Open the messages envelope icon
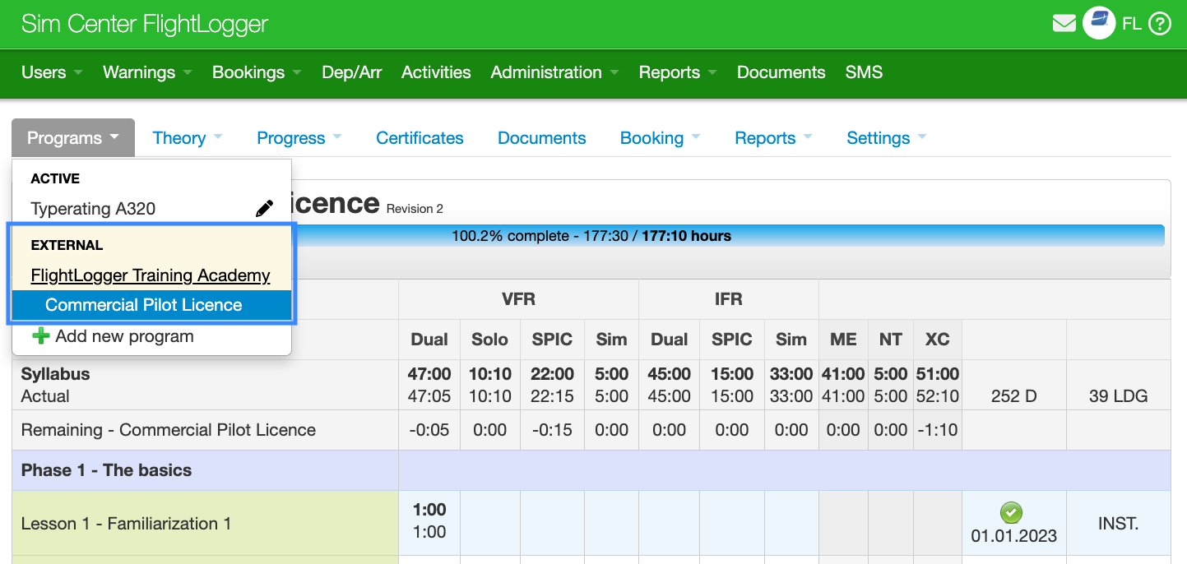 [1064, 23]
